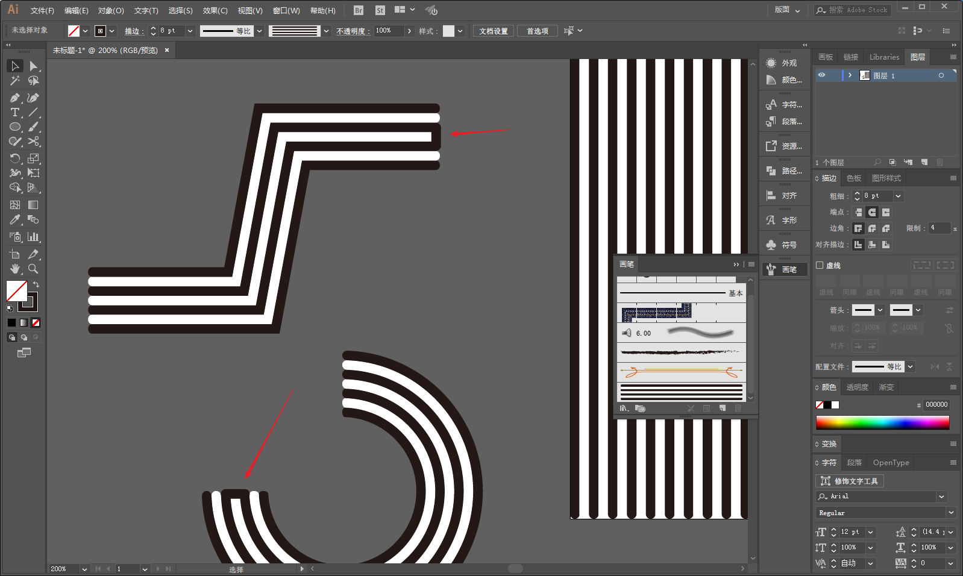
Task: Select the Hand tool
Action: tap(15, 269)
